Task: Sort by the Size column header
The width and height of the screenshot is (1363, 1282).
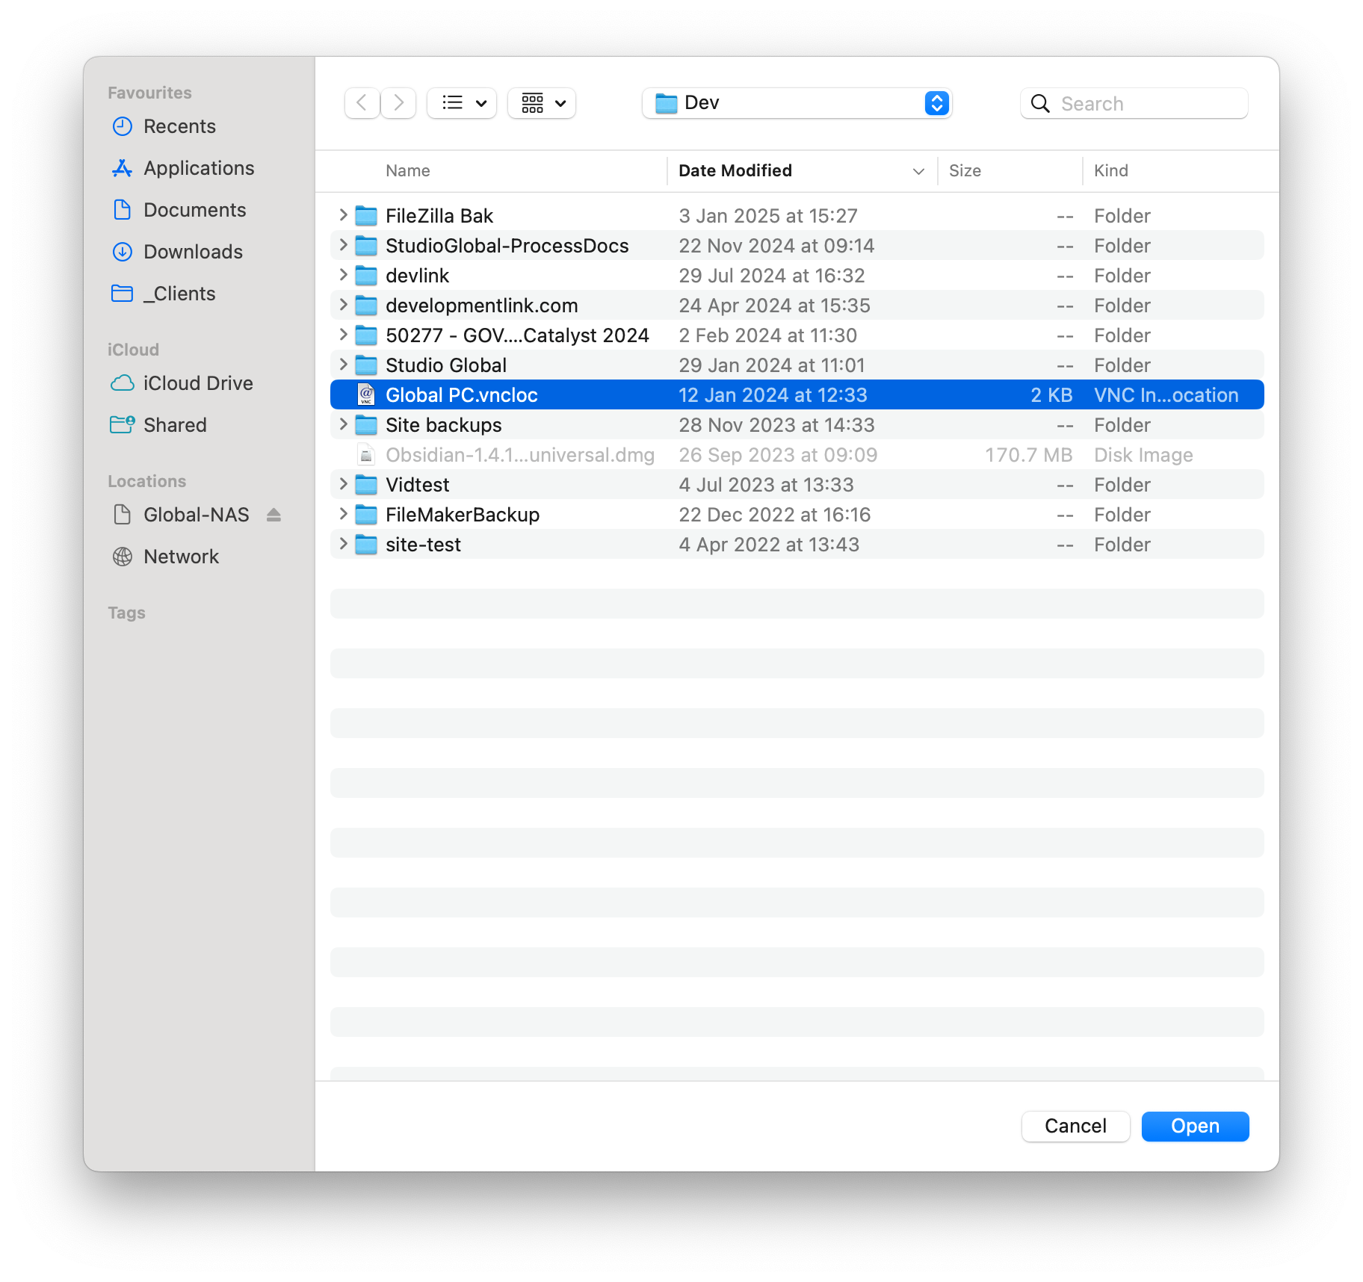Action: (965, 170)
